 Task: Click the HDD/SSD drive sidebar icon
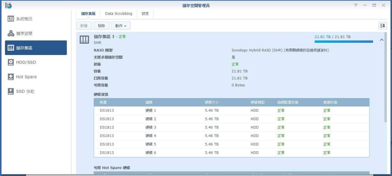(x=11, y=62)
